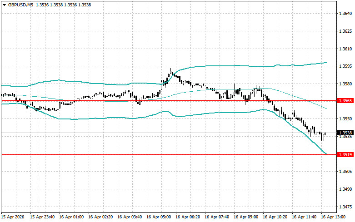Click the GBPUSD,M5 chart title text
The image size is (355, 222).
[20, 5]
